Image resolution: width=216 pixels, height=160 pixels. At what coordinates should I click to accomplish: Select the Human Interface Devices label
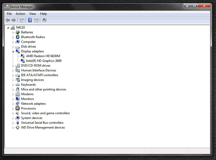pos(39,70)
